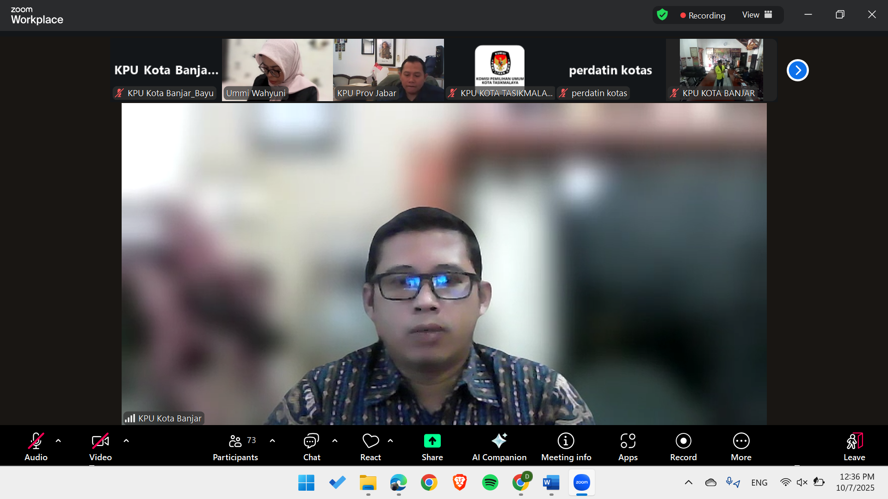Expand the arrow next to Participants
888x499 pixels.
pos(272,441)
